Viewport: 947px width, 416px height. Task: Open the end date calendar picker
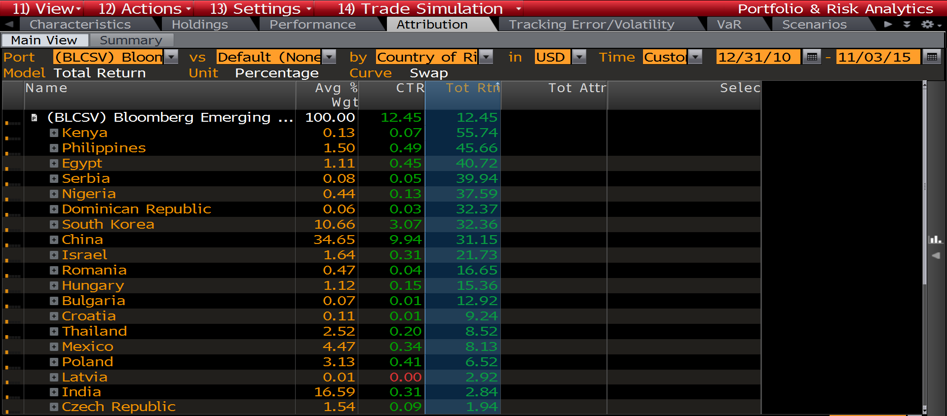(x=932, y=57)
